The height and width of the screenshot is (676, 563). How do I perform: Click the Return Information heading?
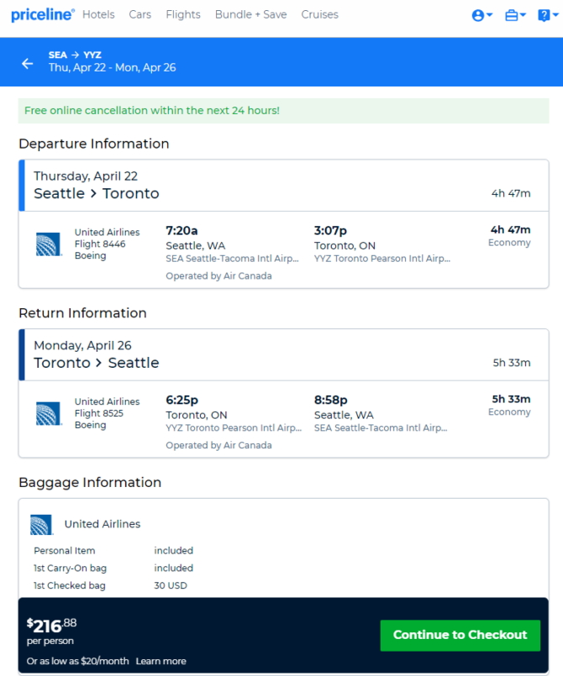coord(82,313)
